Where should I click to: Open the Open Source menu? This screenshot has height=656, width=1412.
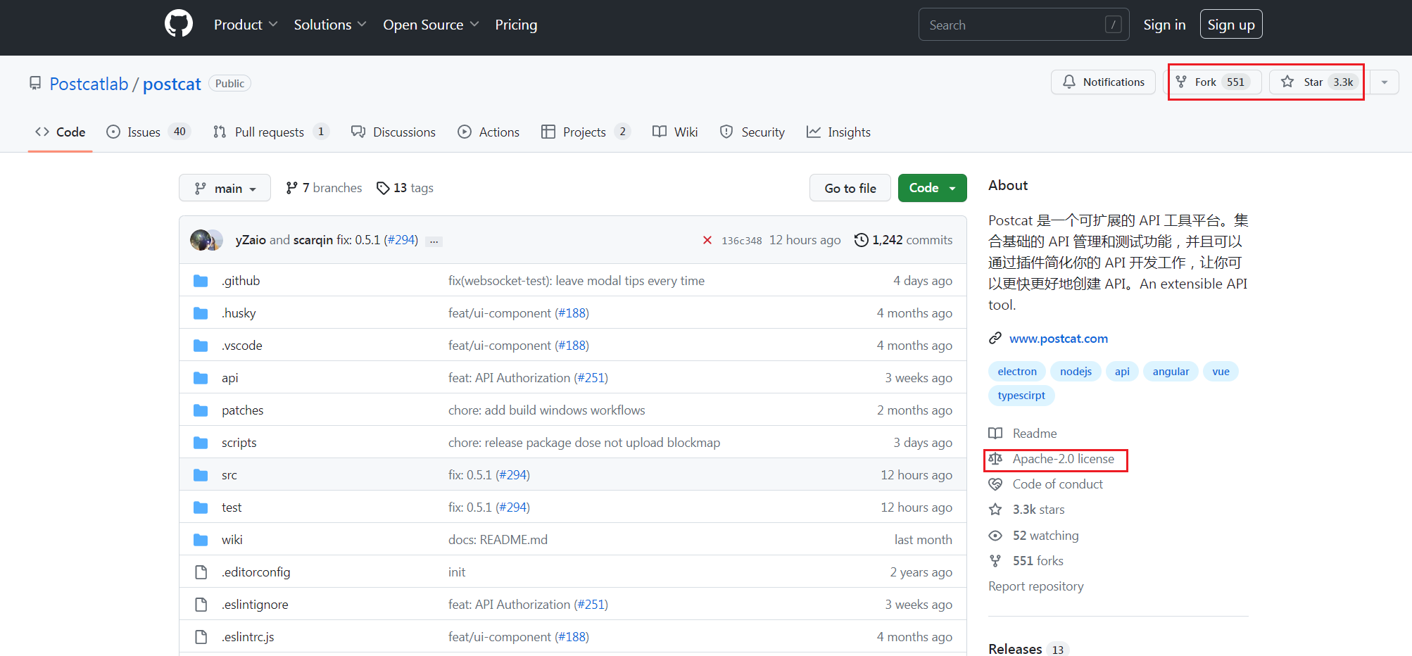point(431,25)
